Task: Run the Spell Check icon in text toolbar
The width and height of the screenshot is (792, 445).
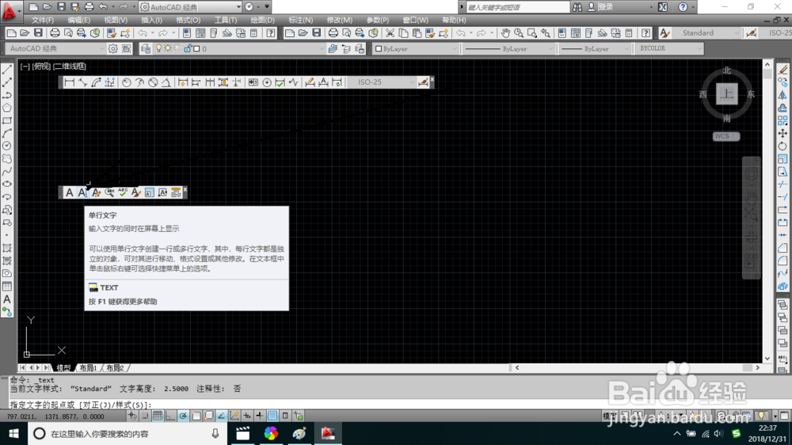Action: (x=123, y=192)
